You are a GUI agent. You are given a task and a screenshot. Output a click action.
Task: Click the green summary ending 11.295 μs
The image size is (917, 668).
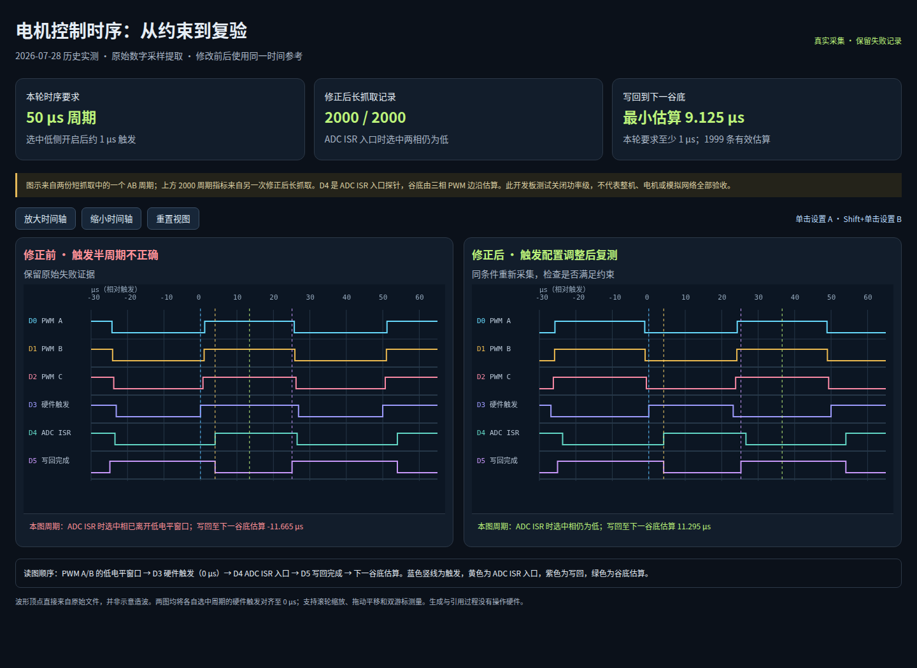pos(594,527)
